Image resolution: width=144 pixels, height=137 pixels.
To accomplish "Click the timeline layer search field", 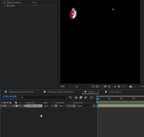I will [x=43, y=97].
